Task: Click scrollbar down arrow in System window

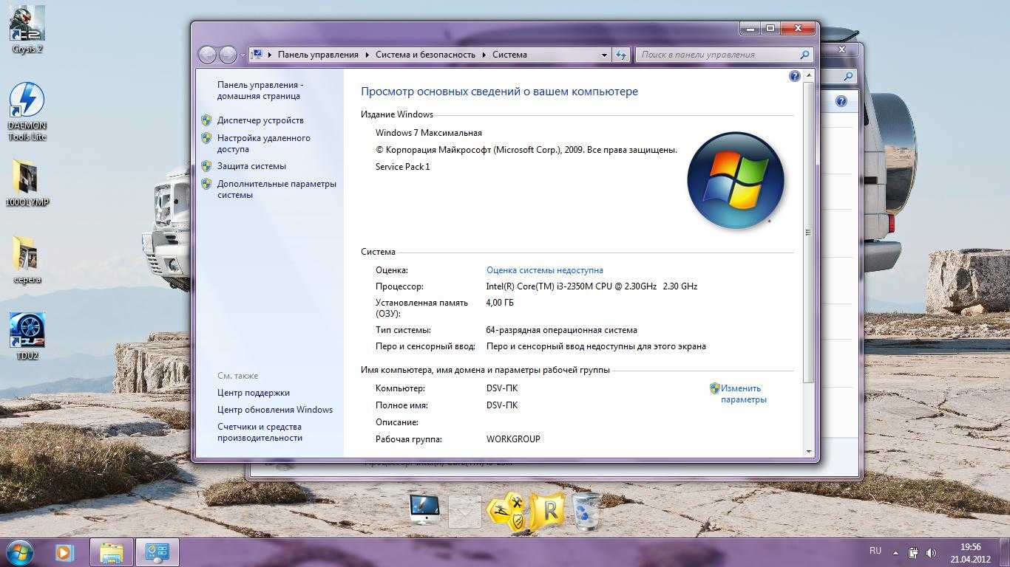Action: tap(808, 451)
